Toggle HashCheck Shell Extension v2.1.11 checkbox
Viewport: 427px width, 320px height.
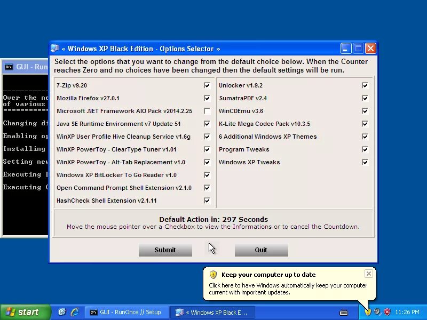pyautogui.click(x=207, y=201)
